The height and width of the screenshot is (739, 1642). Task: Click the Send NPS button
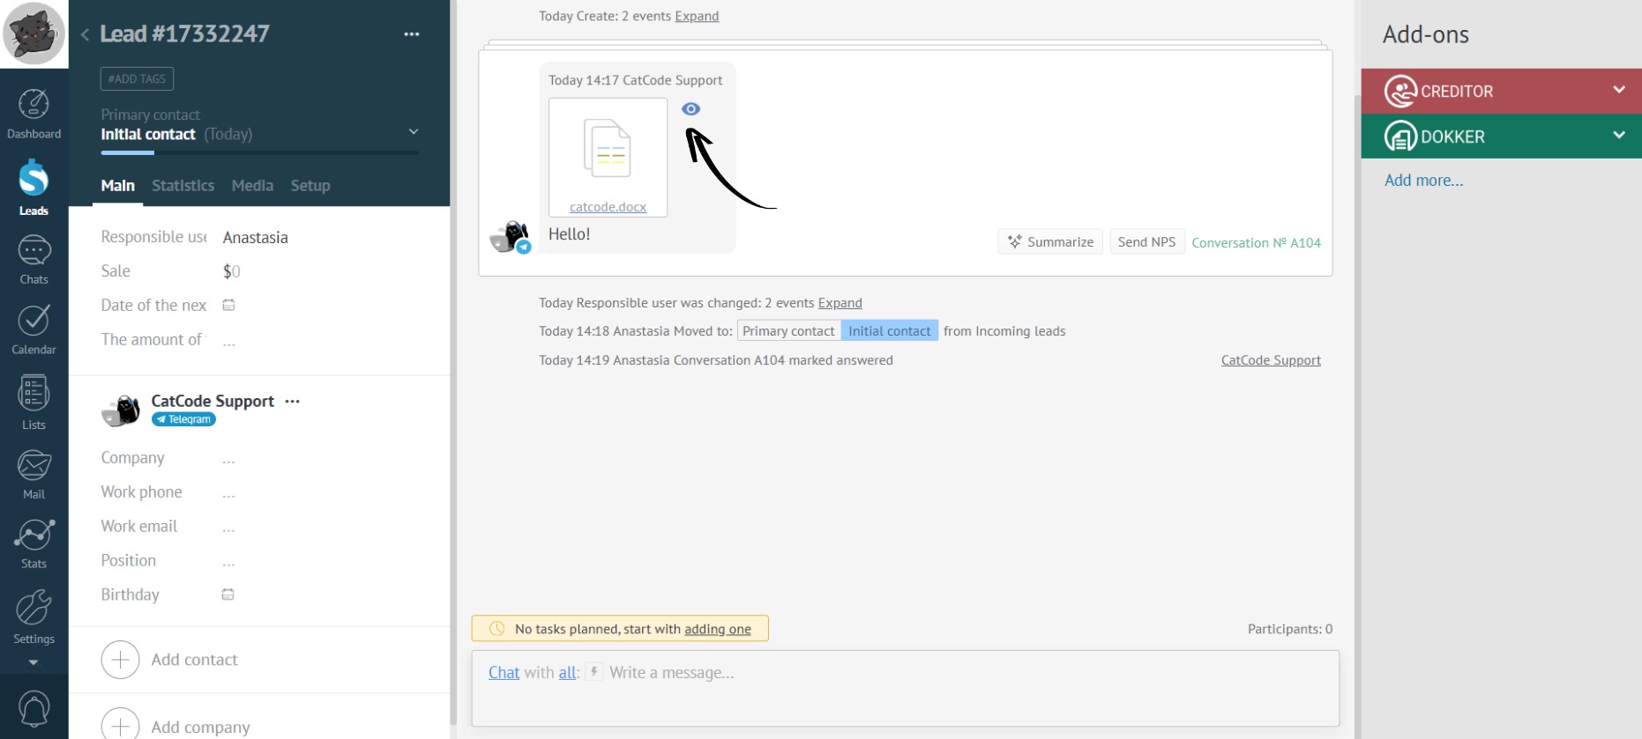click(1146, 242)
